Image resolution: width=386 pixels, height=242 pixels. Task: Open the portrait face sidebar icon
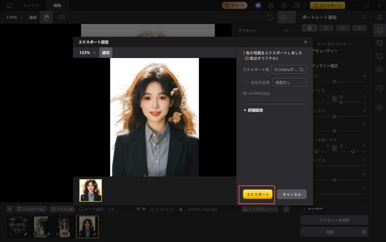click(x=379, y=30)
